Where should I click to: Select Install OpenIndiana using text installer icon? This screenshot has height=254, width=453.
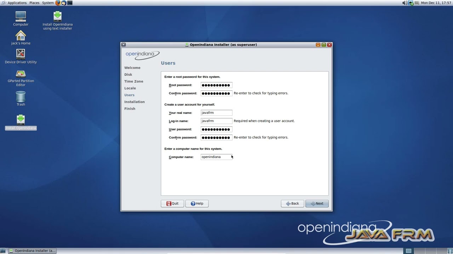(x=58, y=20)
